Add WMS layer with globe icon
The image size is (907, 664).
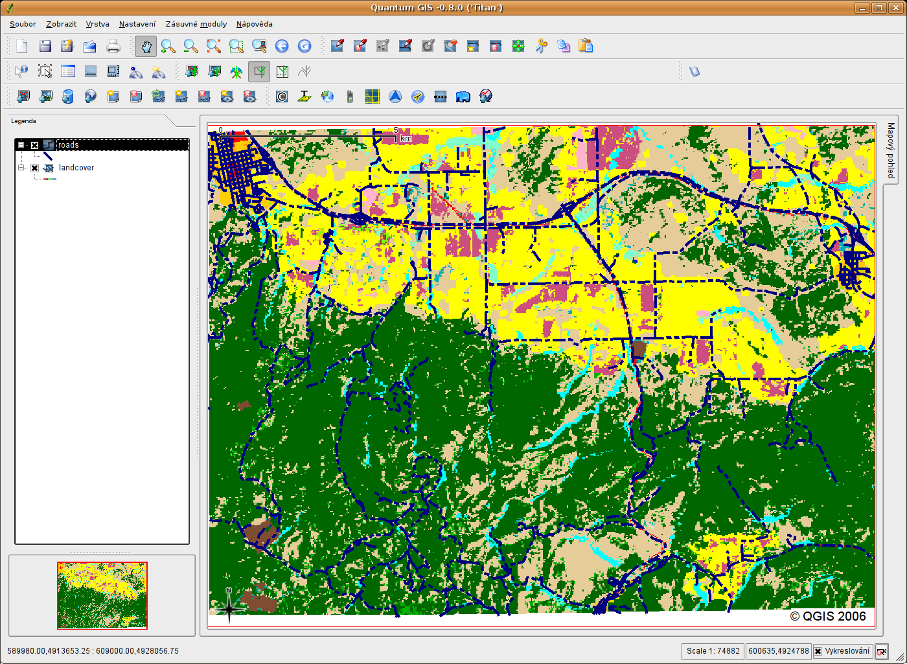click(90, 97)
